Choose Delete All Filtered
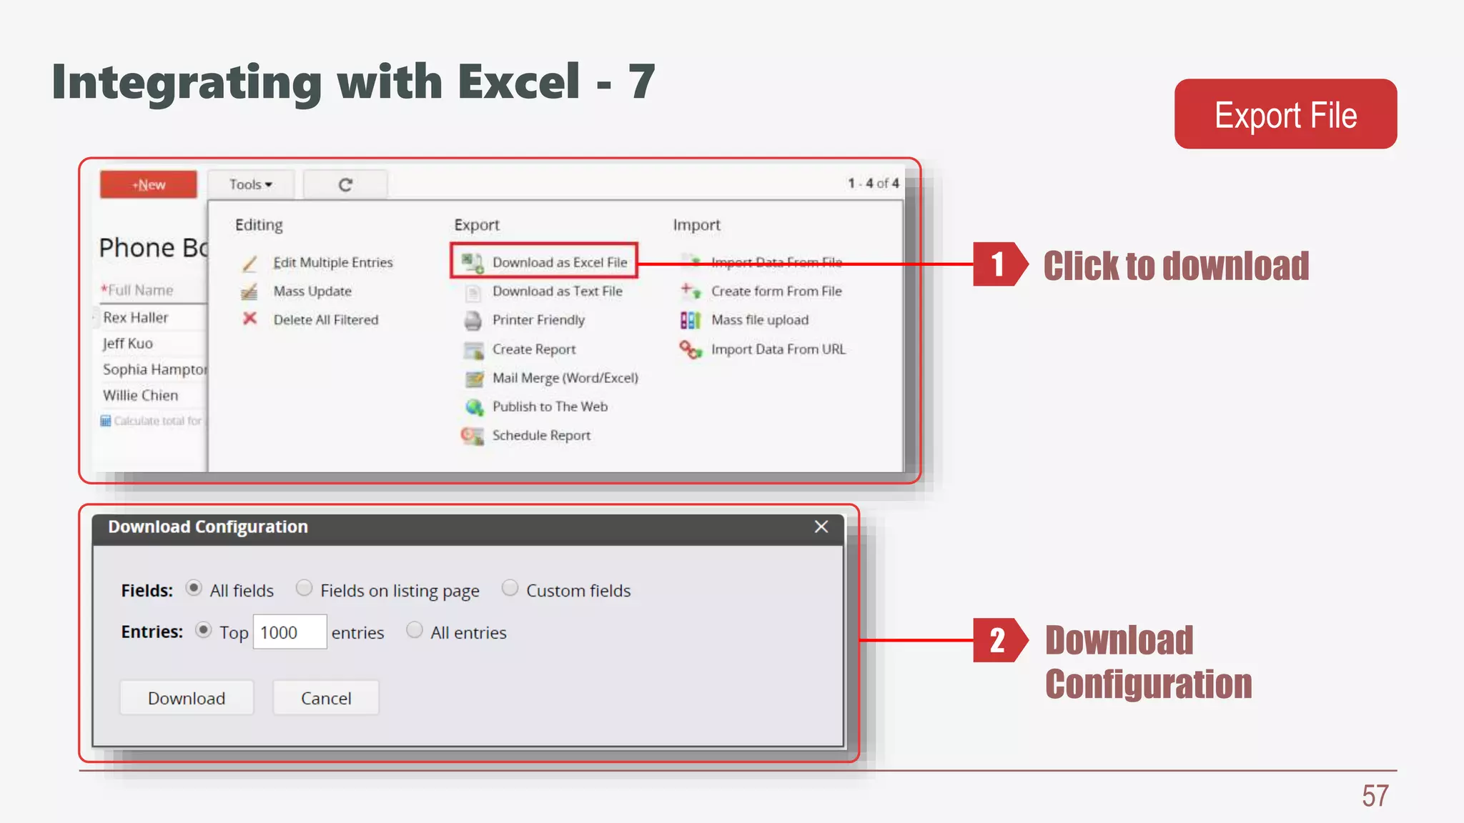This screenshot has height=823, width=1464. tap(326, 320)
